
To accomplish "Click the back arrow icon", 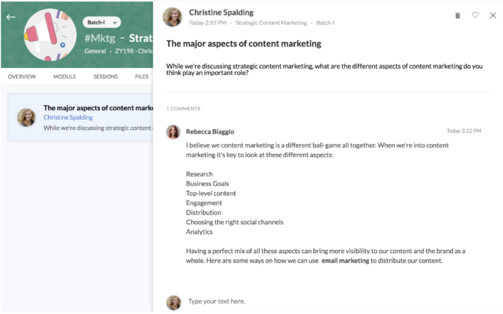I will pos(11,17).
